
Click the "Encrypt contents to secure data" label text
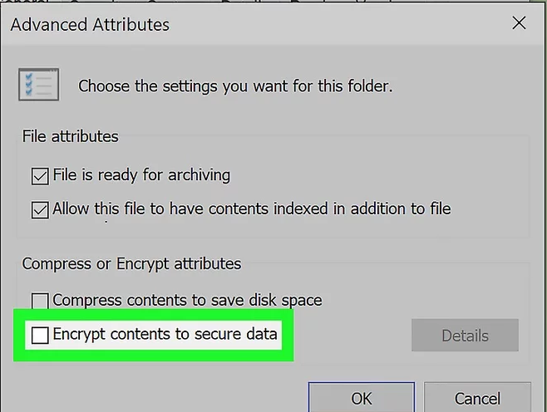(x=165, y=334)
